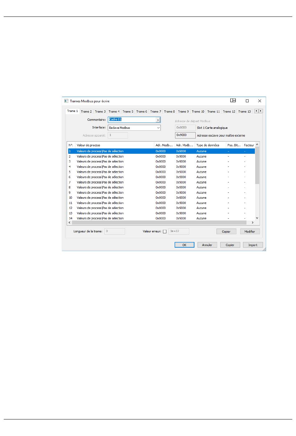Click the Valeur erreur 3e+37 field
The image size is (296, 436).
click(x=179, y=231)
